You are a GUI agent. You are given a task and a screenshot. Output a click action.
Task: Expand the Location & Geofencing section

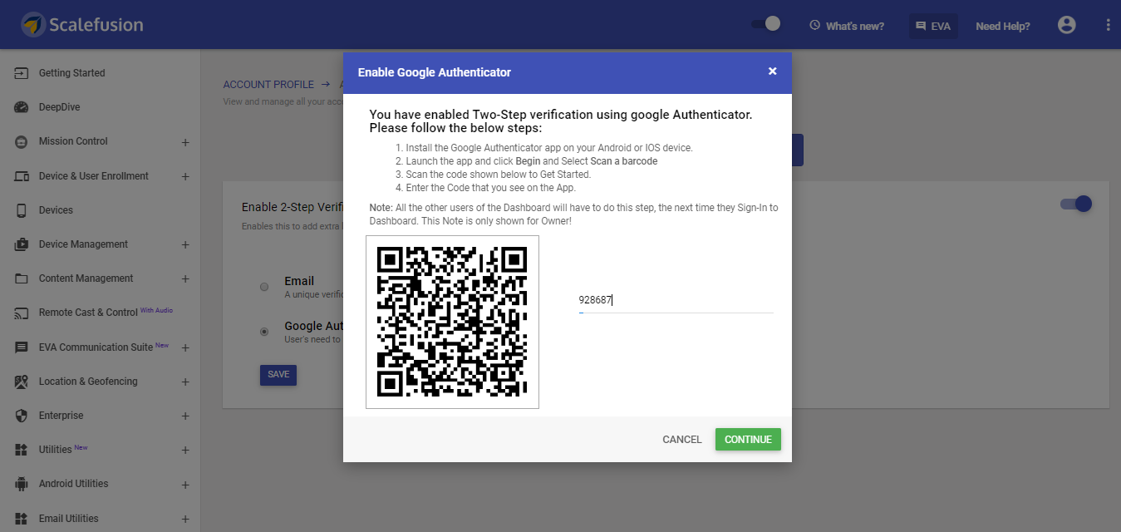[185, 382]
